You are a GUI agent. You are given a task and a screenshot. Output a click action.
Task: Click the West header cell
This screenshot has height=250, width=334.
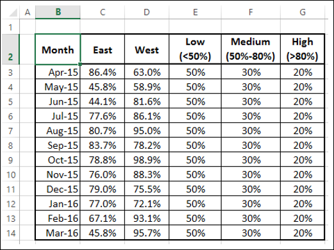click(147, 49)
